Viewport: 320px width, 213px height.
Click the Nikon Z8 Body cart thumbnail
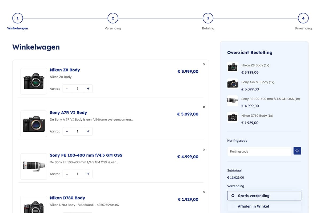pyautogui.click(x=34, y=81)
